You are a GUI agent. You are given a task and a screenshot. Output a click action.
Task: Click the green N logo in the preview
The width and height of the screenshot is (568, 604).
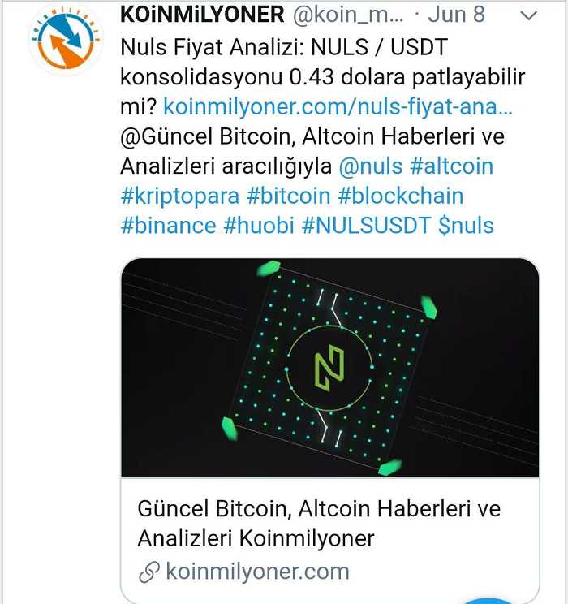329,368
